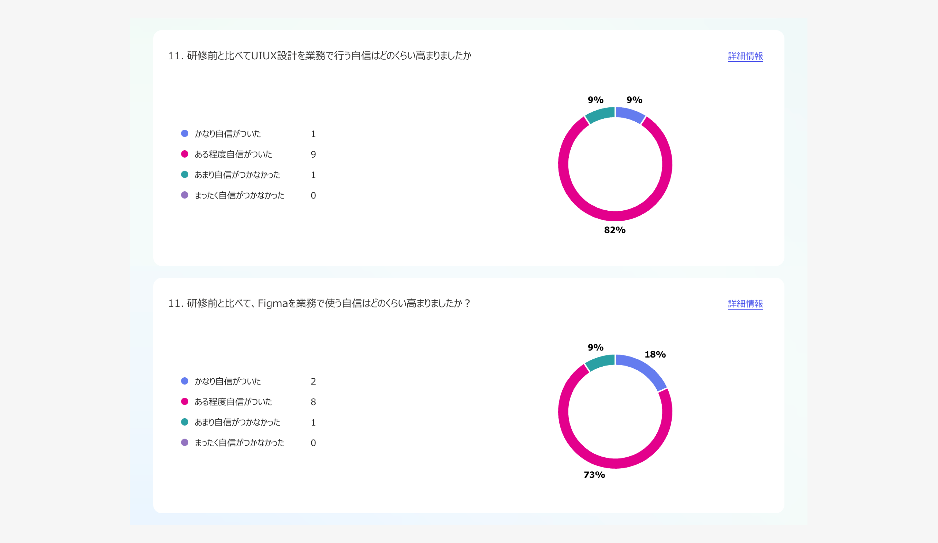938x543 pixels.
Task: Click the blue legend marker in the Figma question
Action: click(185, 381)
